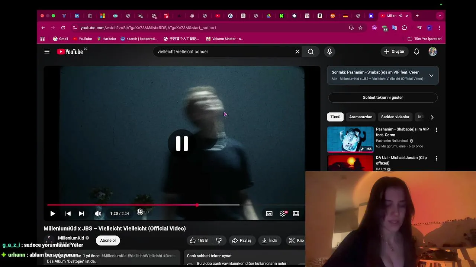Mute the tab via speaker icon

401,16
